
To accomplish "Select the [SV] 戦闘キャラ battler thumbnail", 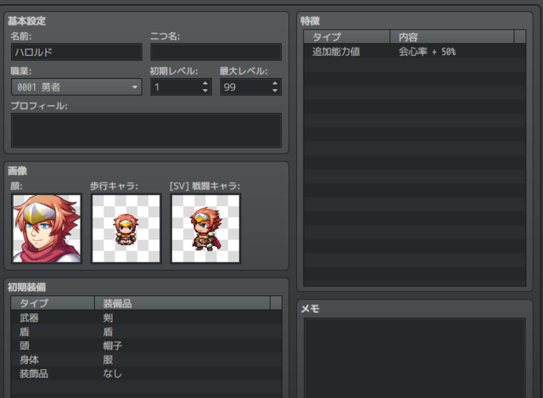I will [x=205, y=228].
